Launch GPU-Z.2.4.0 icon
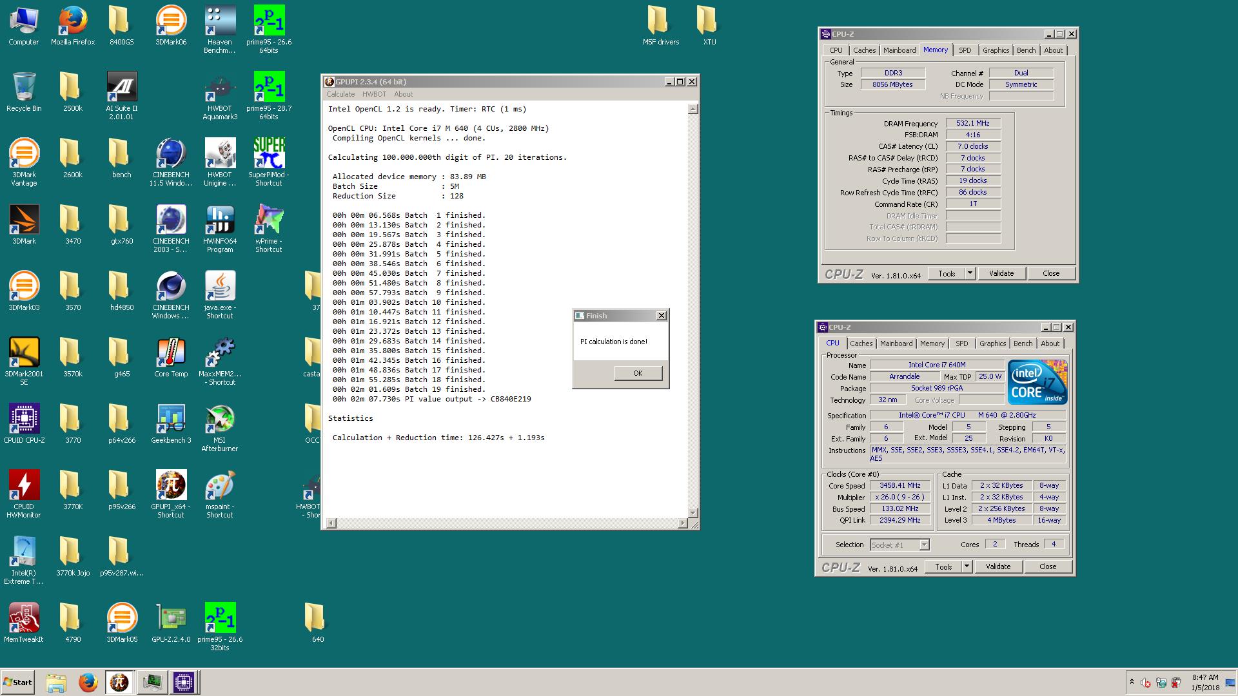The height and width of the screenshot is (696, 1238). [x=171, y=623]
